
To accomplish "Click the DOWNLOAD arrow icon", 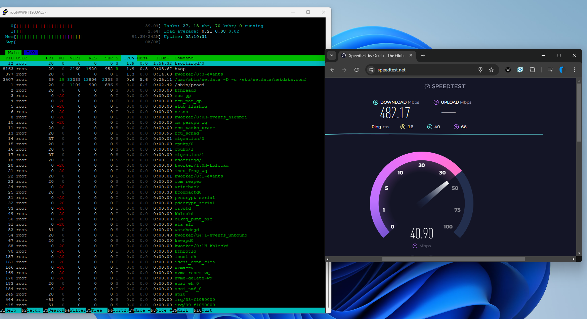I will click(376, 102).
